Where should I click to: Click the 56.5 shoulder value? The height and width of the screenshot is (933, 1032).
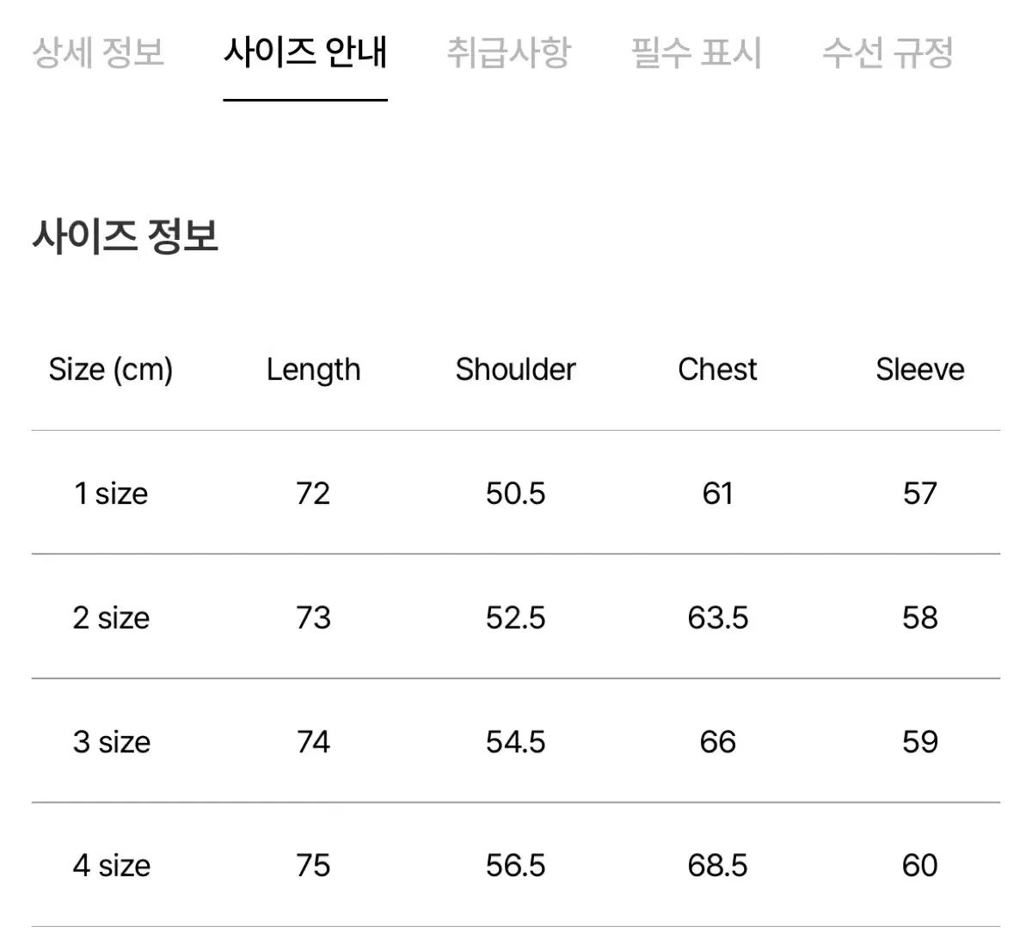tap(515, 865)
